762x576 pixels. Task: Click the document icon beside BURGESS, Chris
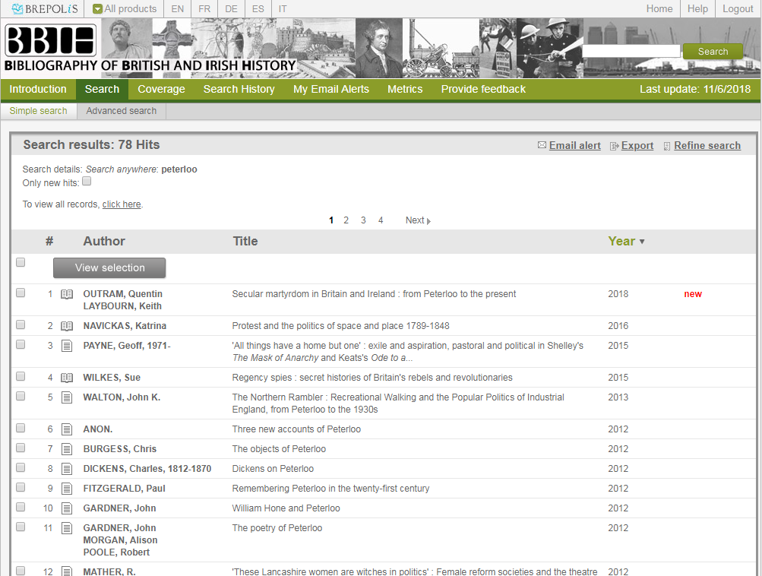coord(67,449)
